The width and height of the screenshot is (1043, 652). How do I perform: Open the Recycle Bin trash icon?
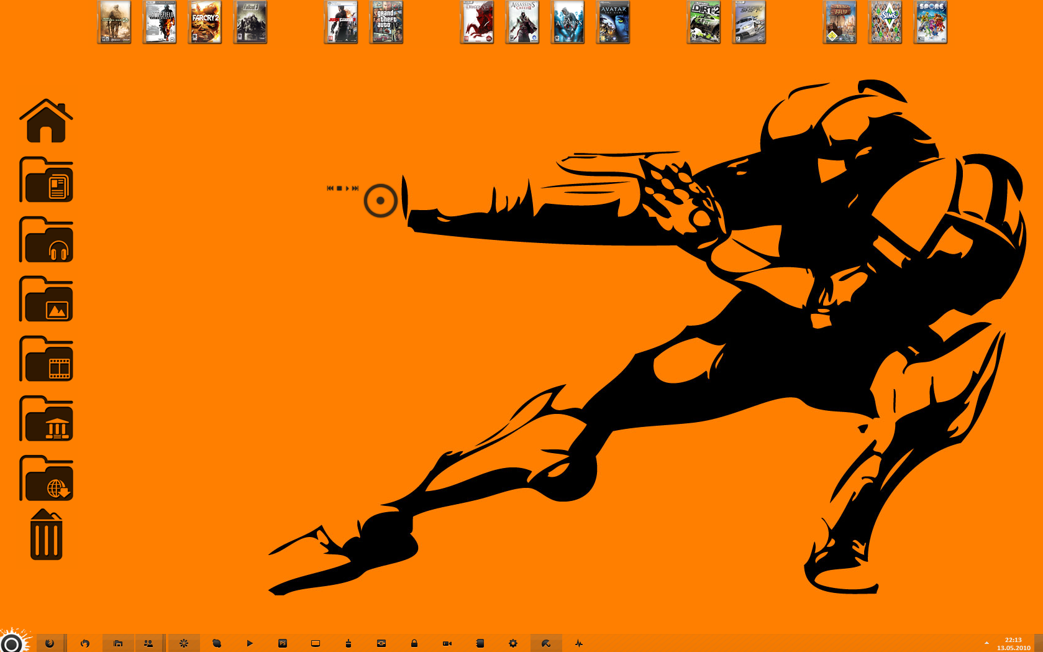[46, 535]
